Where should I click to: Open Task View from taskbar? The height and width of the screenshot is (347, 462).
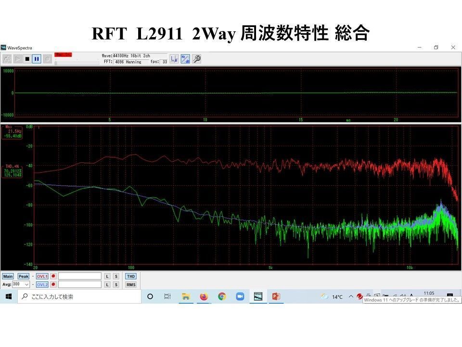pos(167,296)
